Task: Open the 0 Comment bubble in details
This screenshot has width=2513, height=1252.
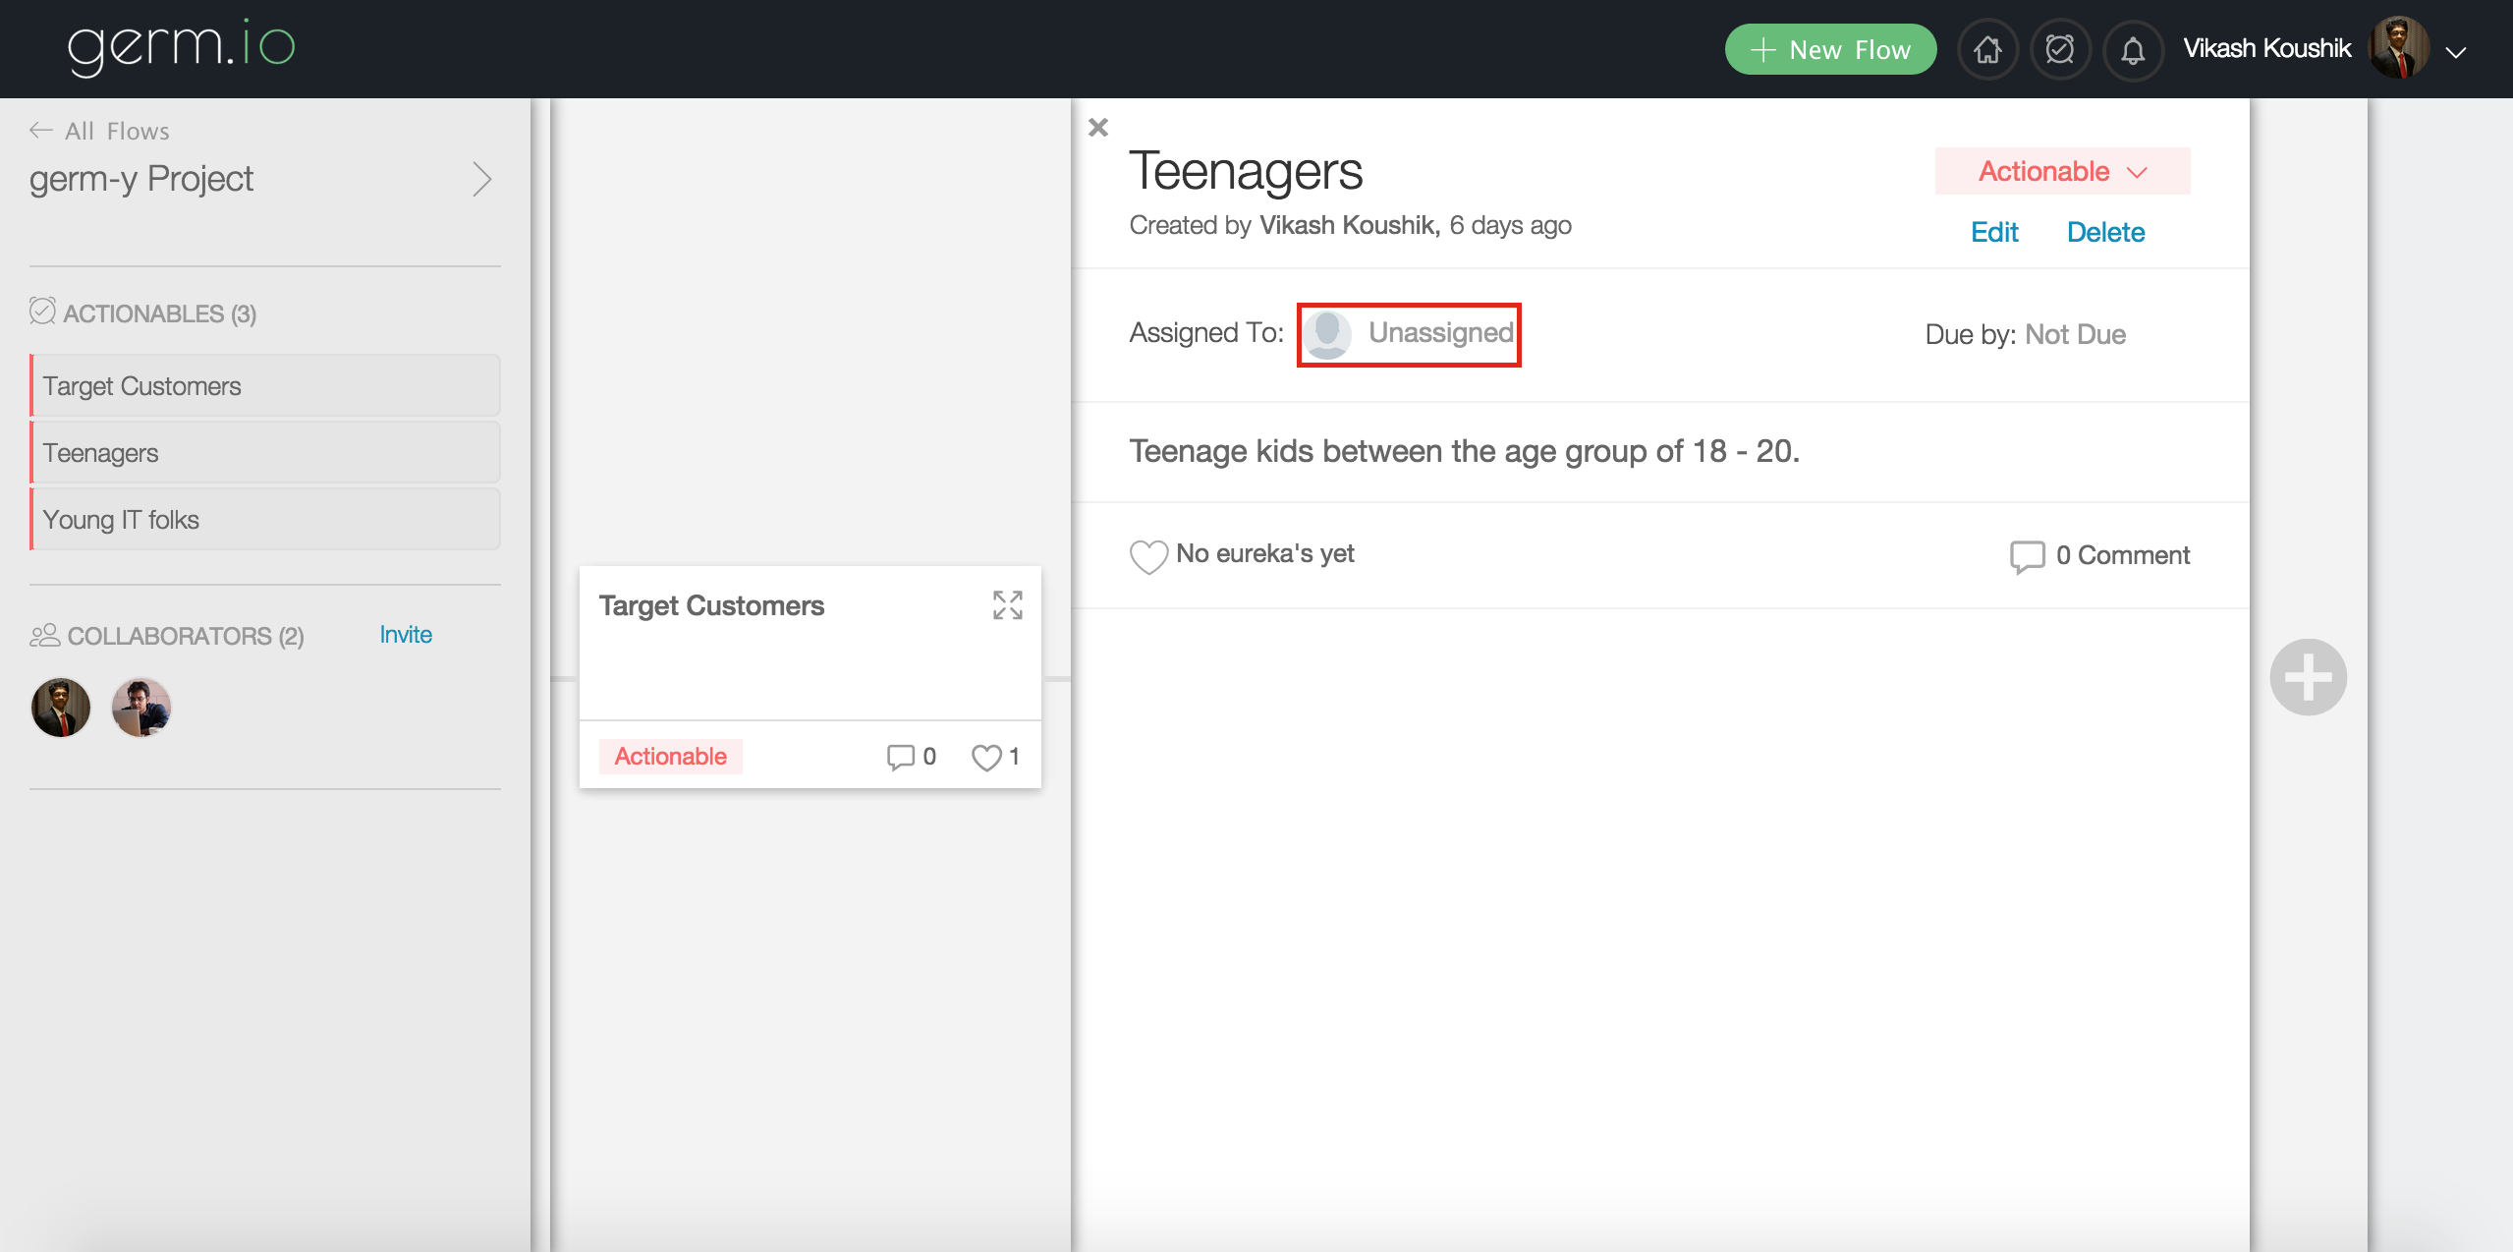Action: point(2027,556)
